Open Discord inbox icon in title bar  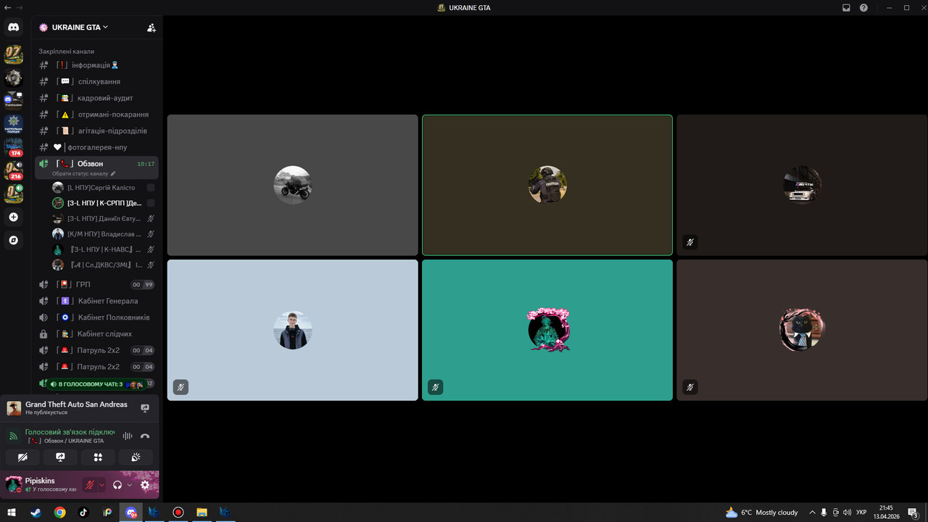(846, 8)
